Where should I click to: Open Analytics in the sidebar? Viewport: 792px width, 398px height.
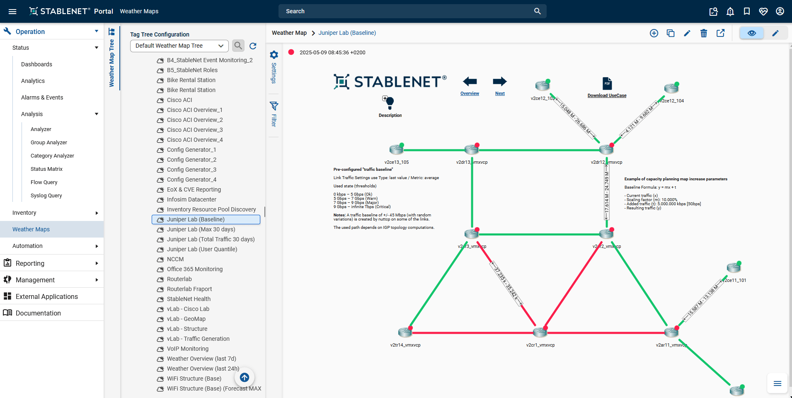[x=33, y=81]
